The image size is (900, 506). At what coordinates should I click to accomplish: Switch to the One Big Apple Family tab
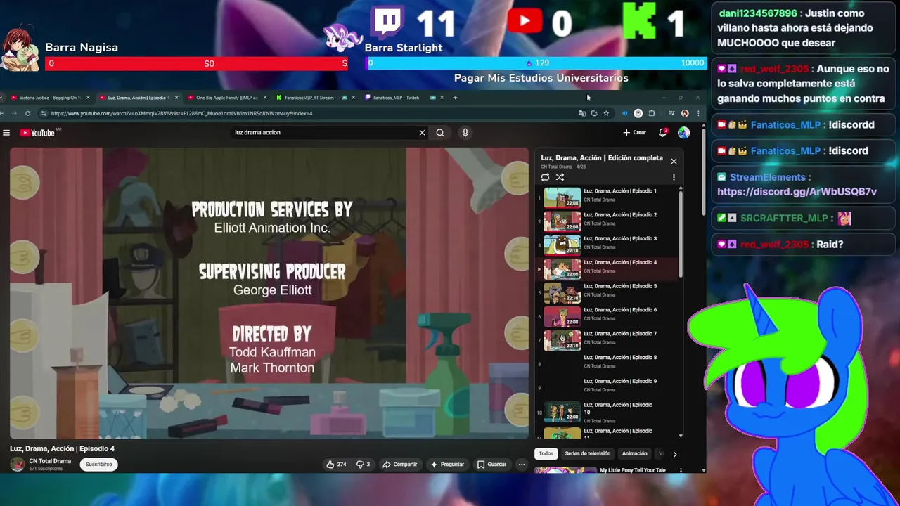[x=226, y=98]
